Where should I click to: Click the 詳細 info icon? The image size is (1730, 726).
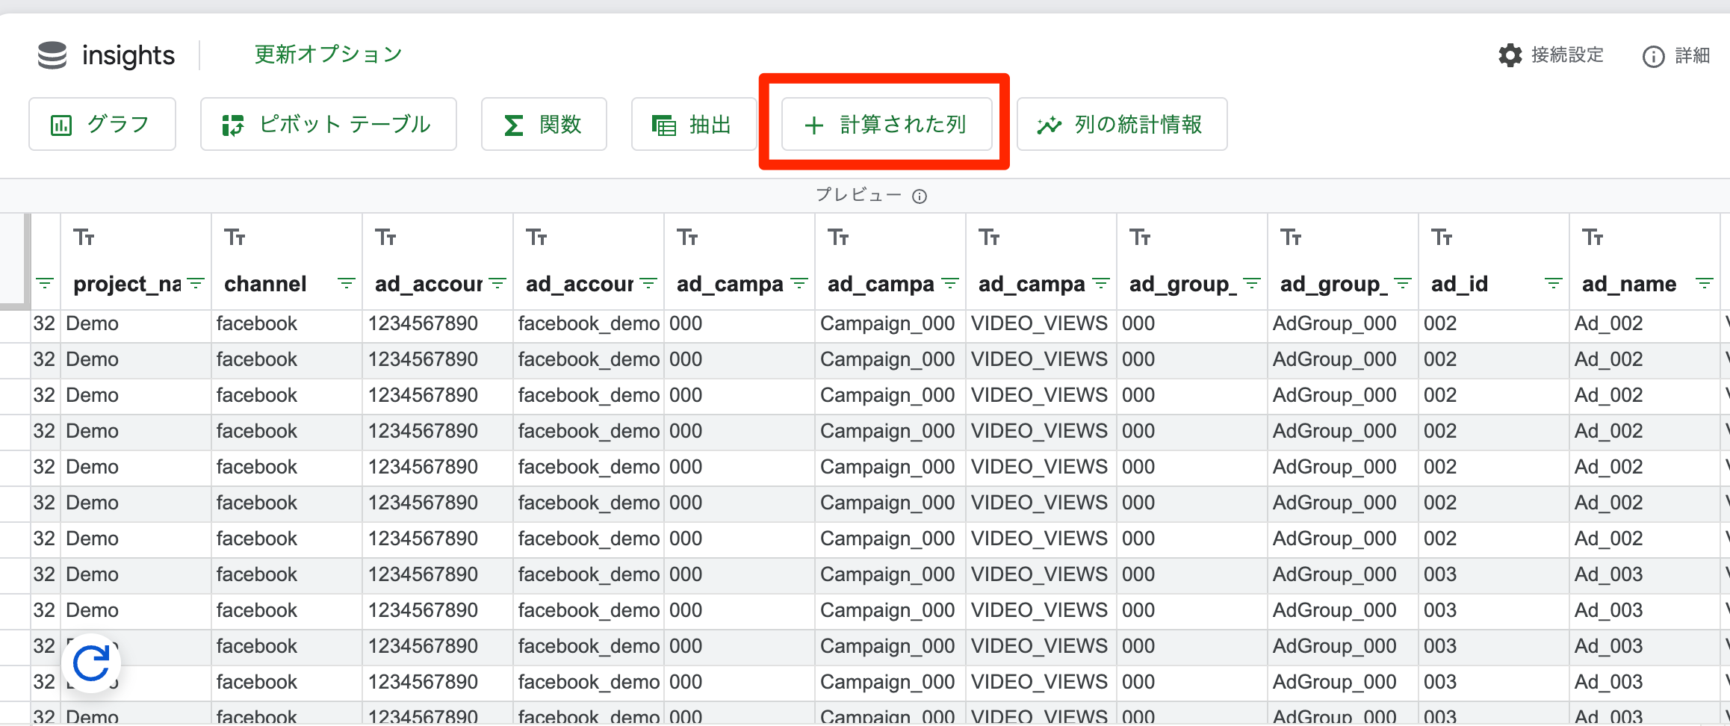click(x=1653, y=57)
